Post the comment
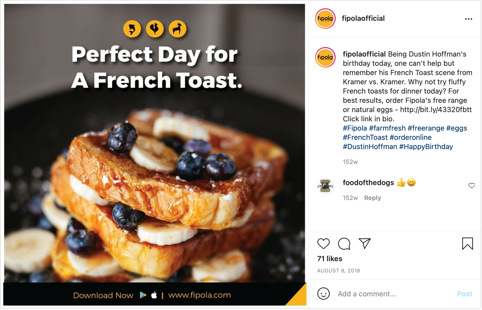Viewport: 482px width, 310px height. 464,294
